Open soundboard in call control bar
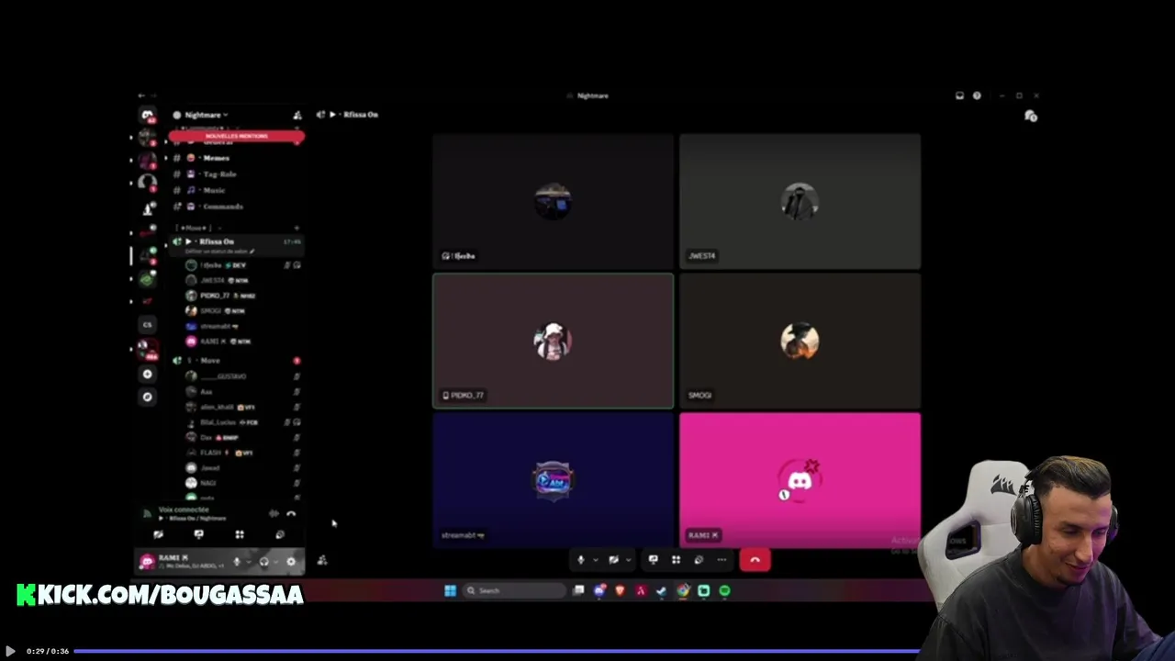Image resolution: width=1175 pixels, height=661 pixels. pyautogui.click(x=699, y=560)
